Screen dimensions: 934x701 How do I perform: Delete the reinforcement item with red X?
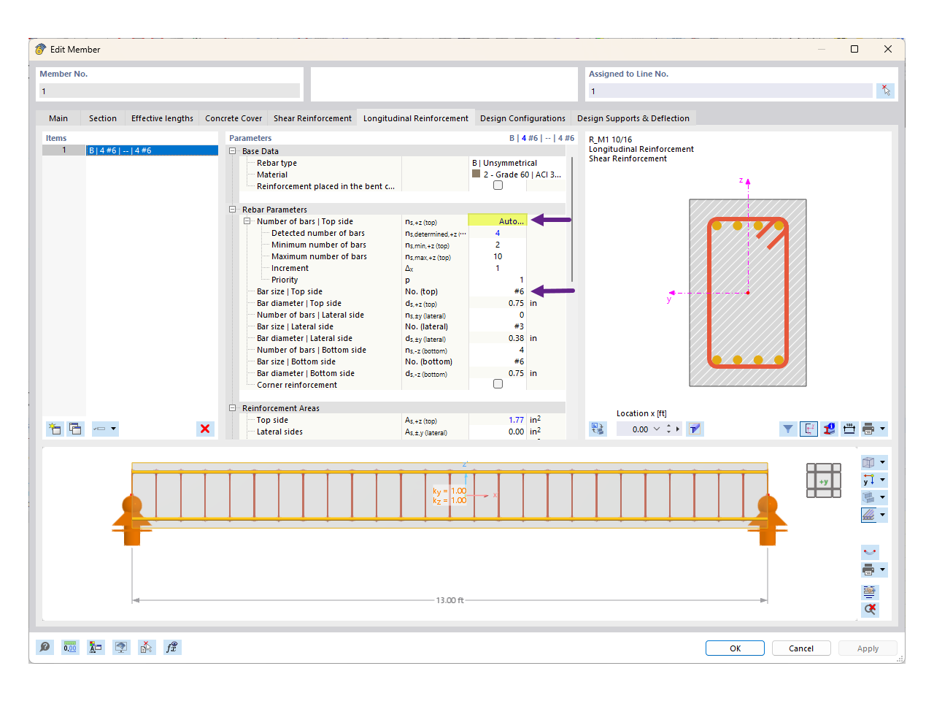[x=205, y=429]
